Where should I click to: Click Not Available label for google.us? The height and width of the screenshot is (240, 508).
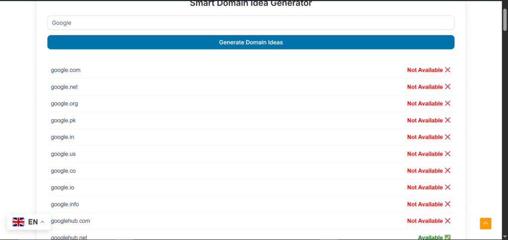pyautogui.click(x=425, y=154)
